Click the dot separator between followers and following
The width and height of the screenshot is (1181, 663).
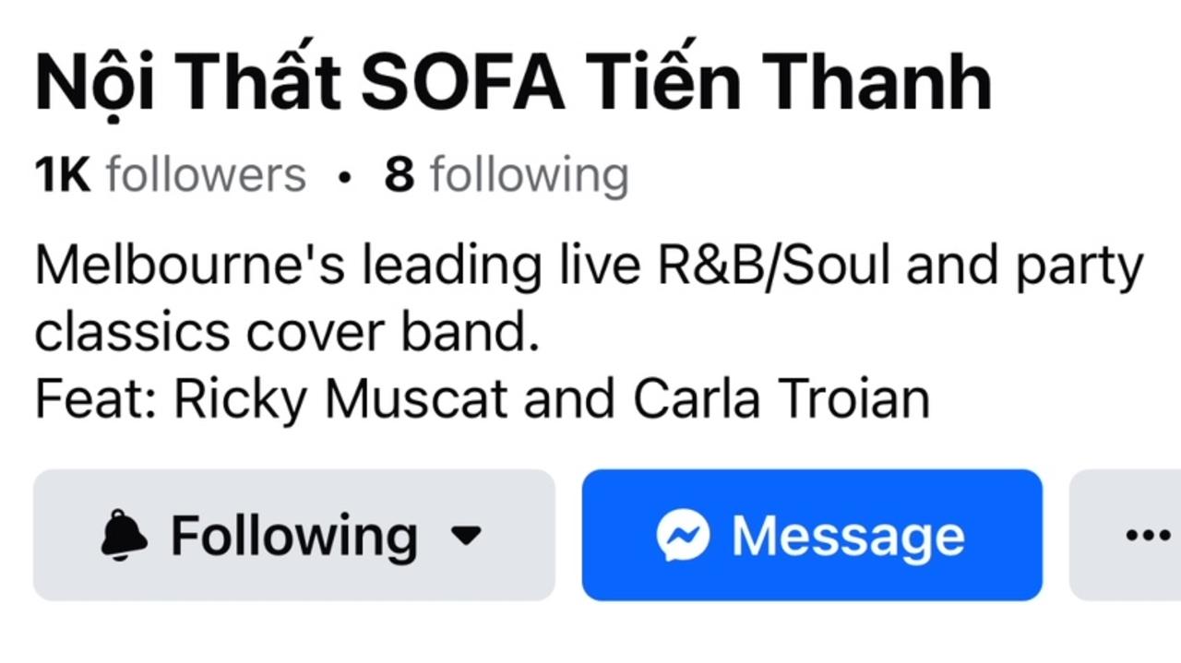[345, 177]
